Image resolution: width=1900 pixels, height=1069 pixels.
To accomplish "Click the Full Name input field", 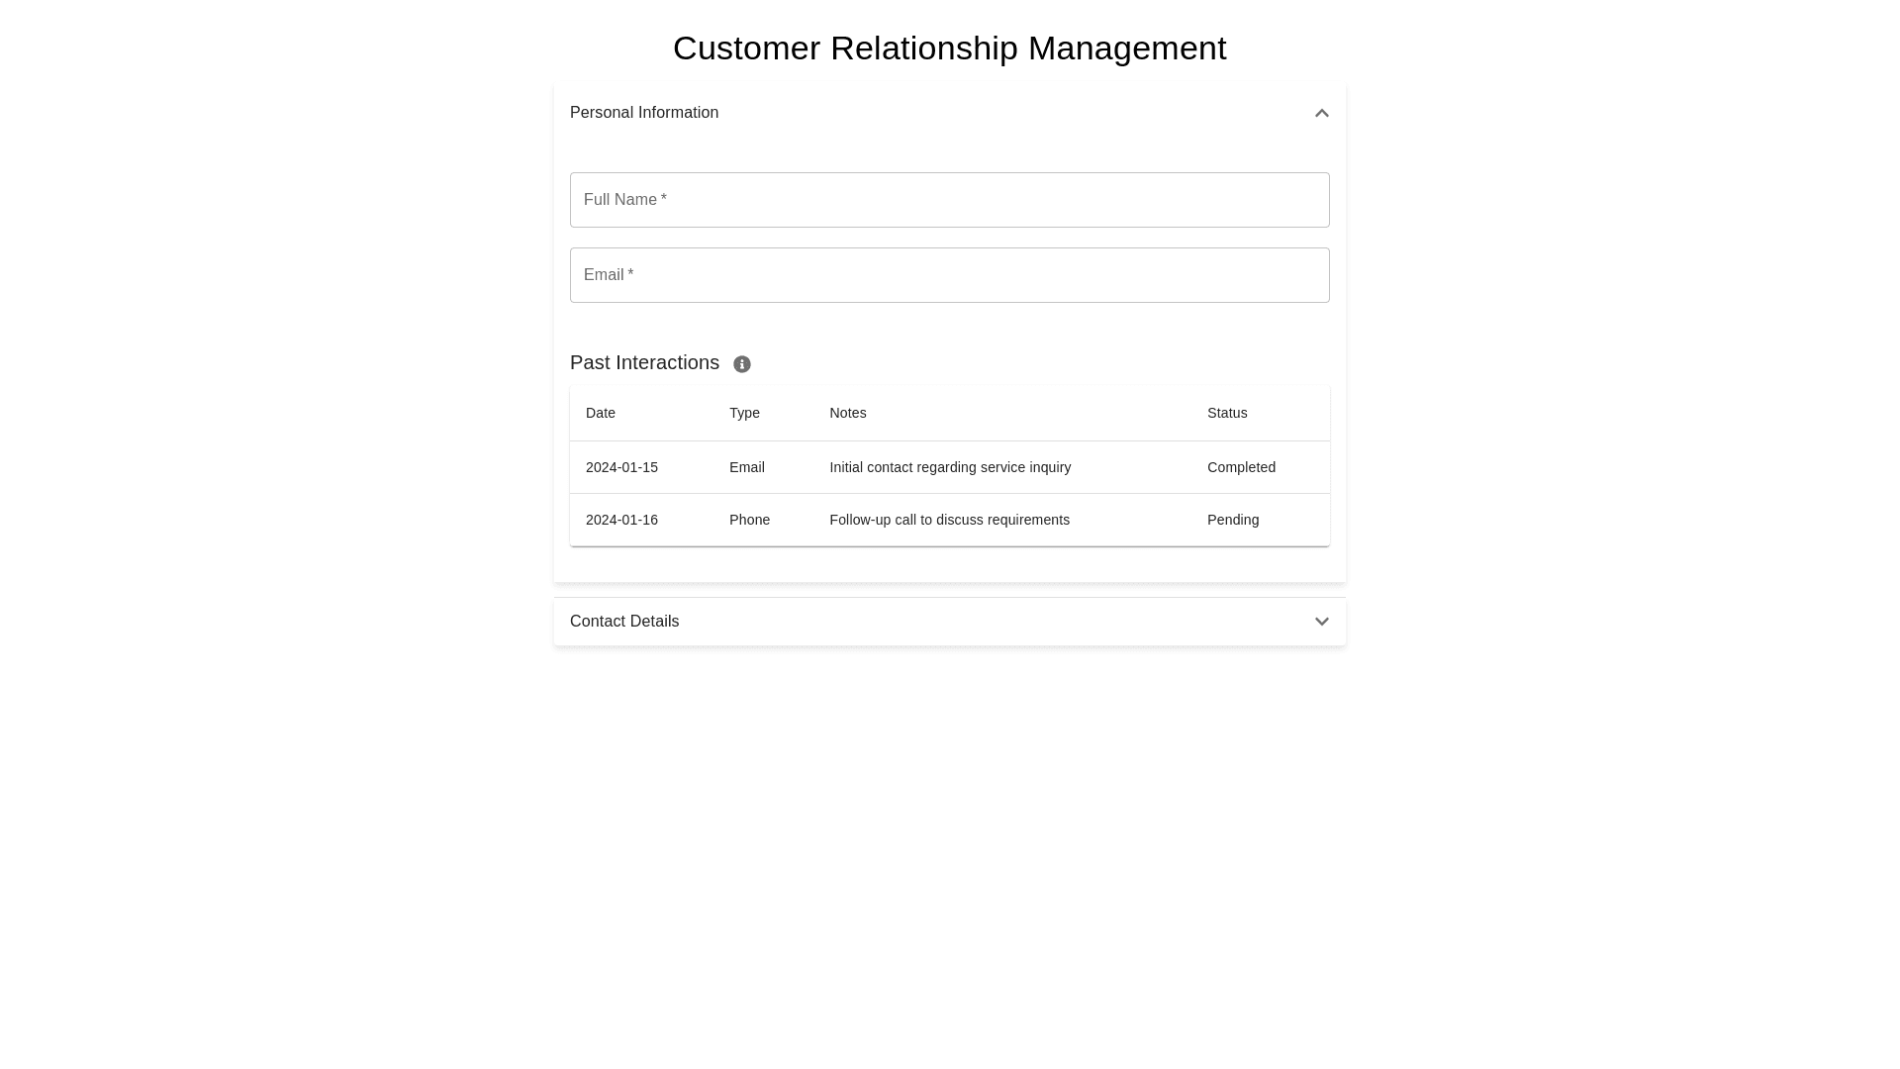I will (949, 200).
